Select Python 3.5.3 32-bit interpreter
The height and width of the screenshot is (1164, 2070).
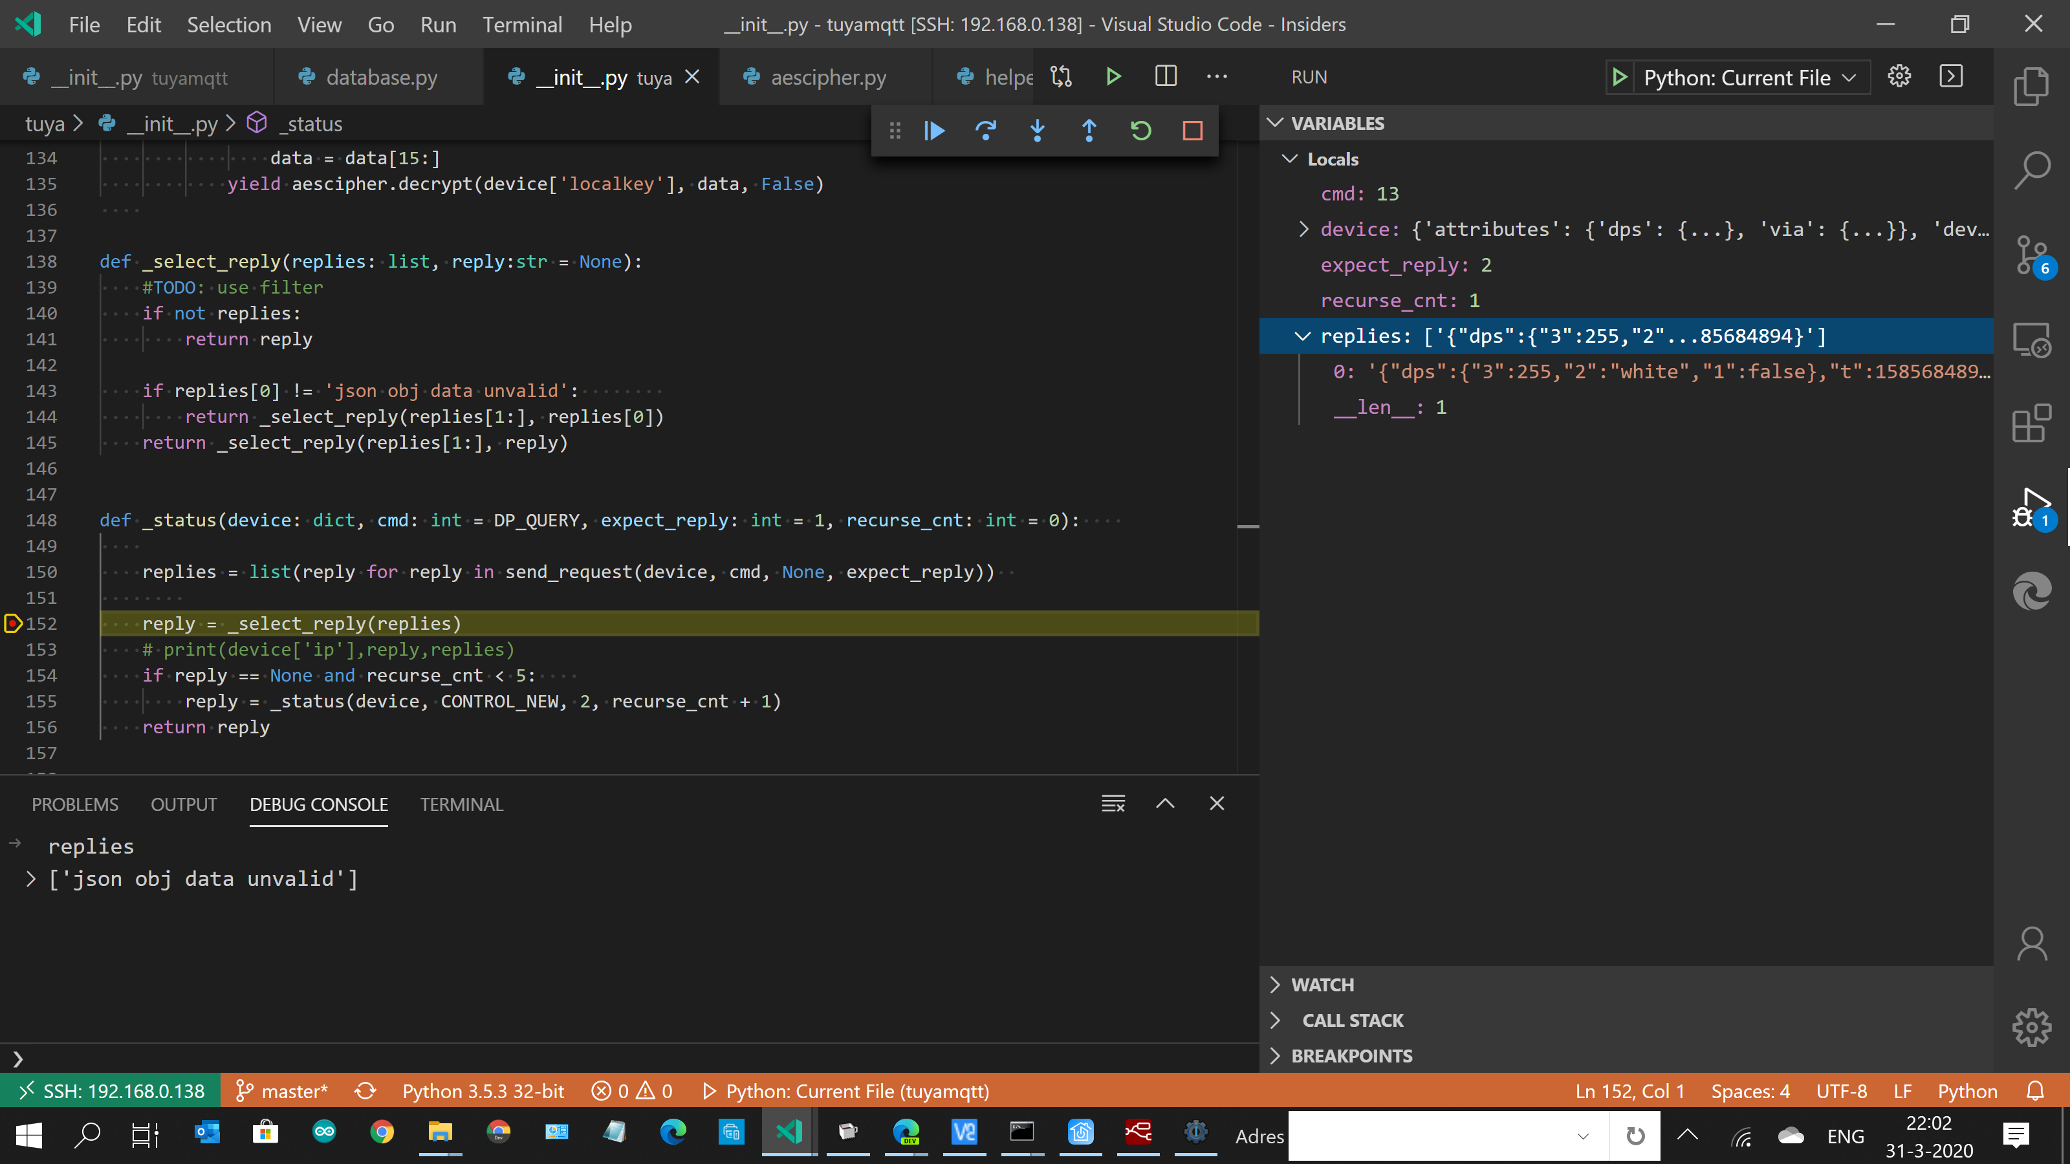483,1091
